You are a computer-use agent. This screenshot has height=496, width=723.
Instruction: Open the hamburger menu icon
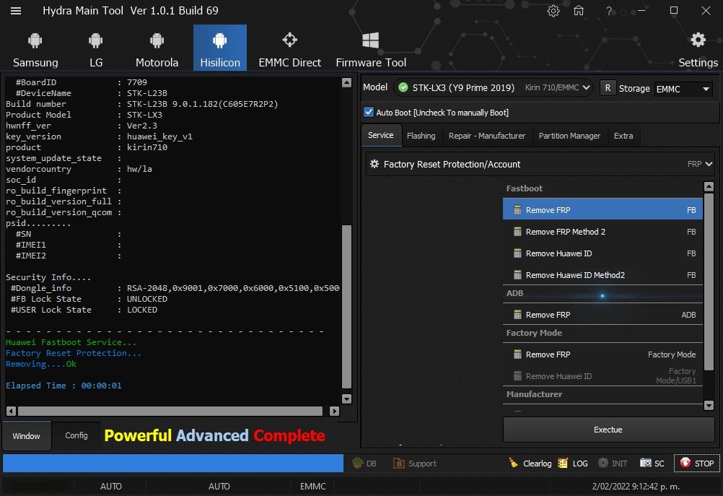click(16, 11)
